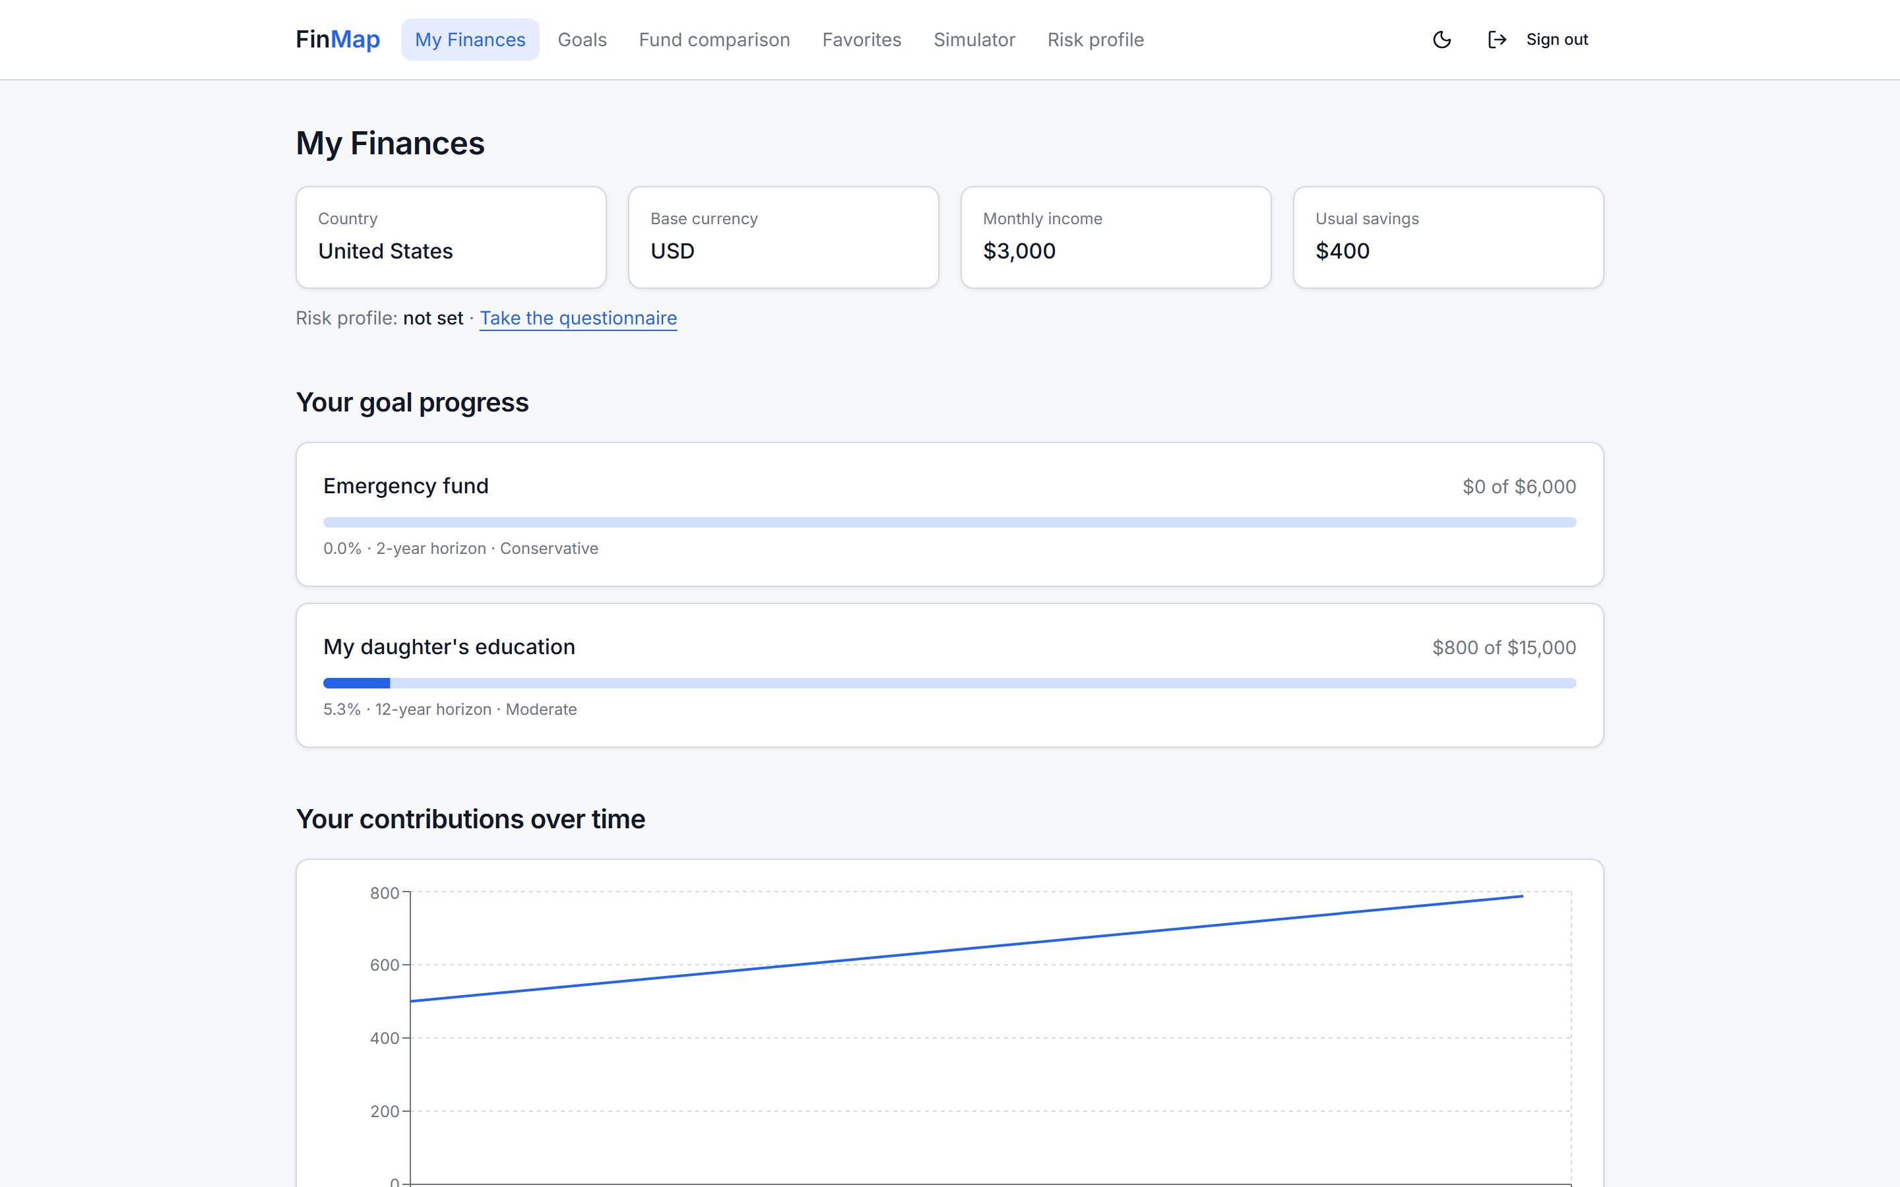This screenshot has width=1900, height=1187.
Task: Select the My Finances tab
Action: [470, 40]
